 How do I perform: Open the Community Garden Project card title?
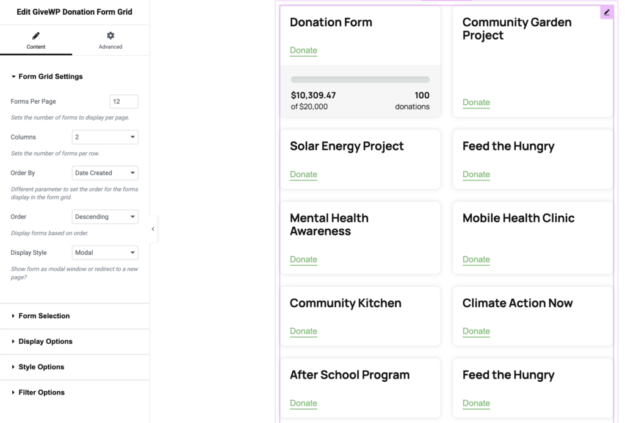[516, 29]
